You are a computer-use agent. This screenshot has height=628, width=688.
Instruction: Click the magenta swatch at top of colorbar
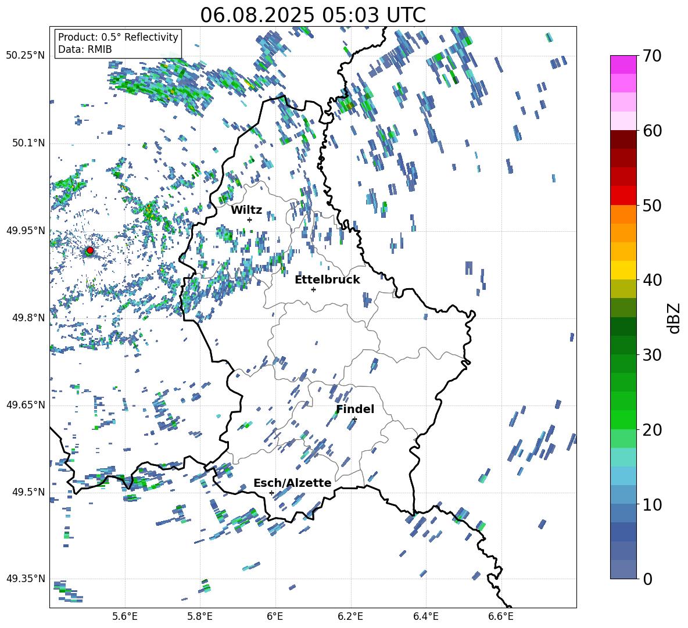tap(623, 64)
